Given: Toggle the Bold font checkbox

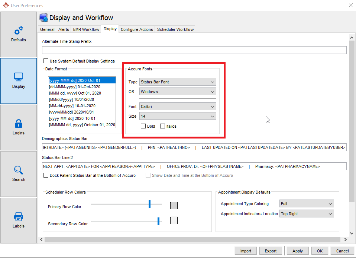Looking at the screenshot, I should 143,126.
